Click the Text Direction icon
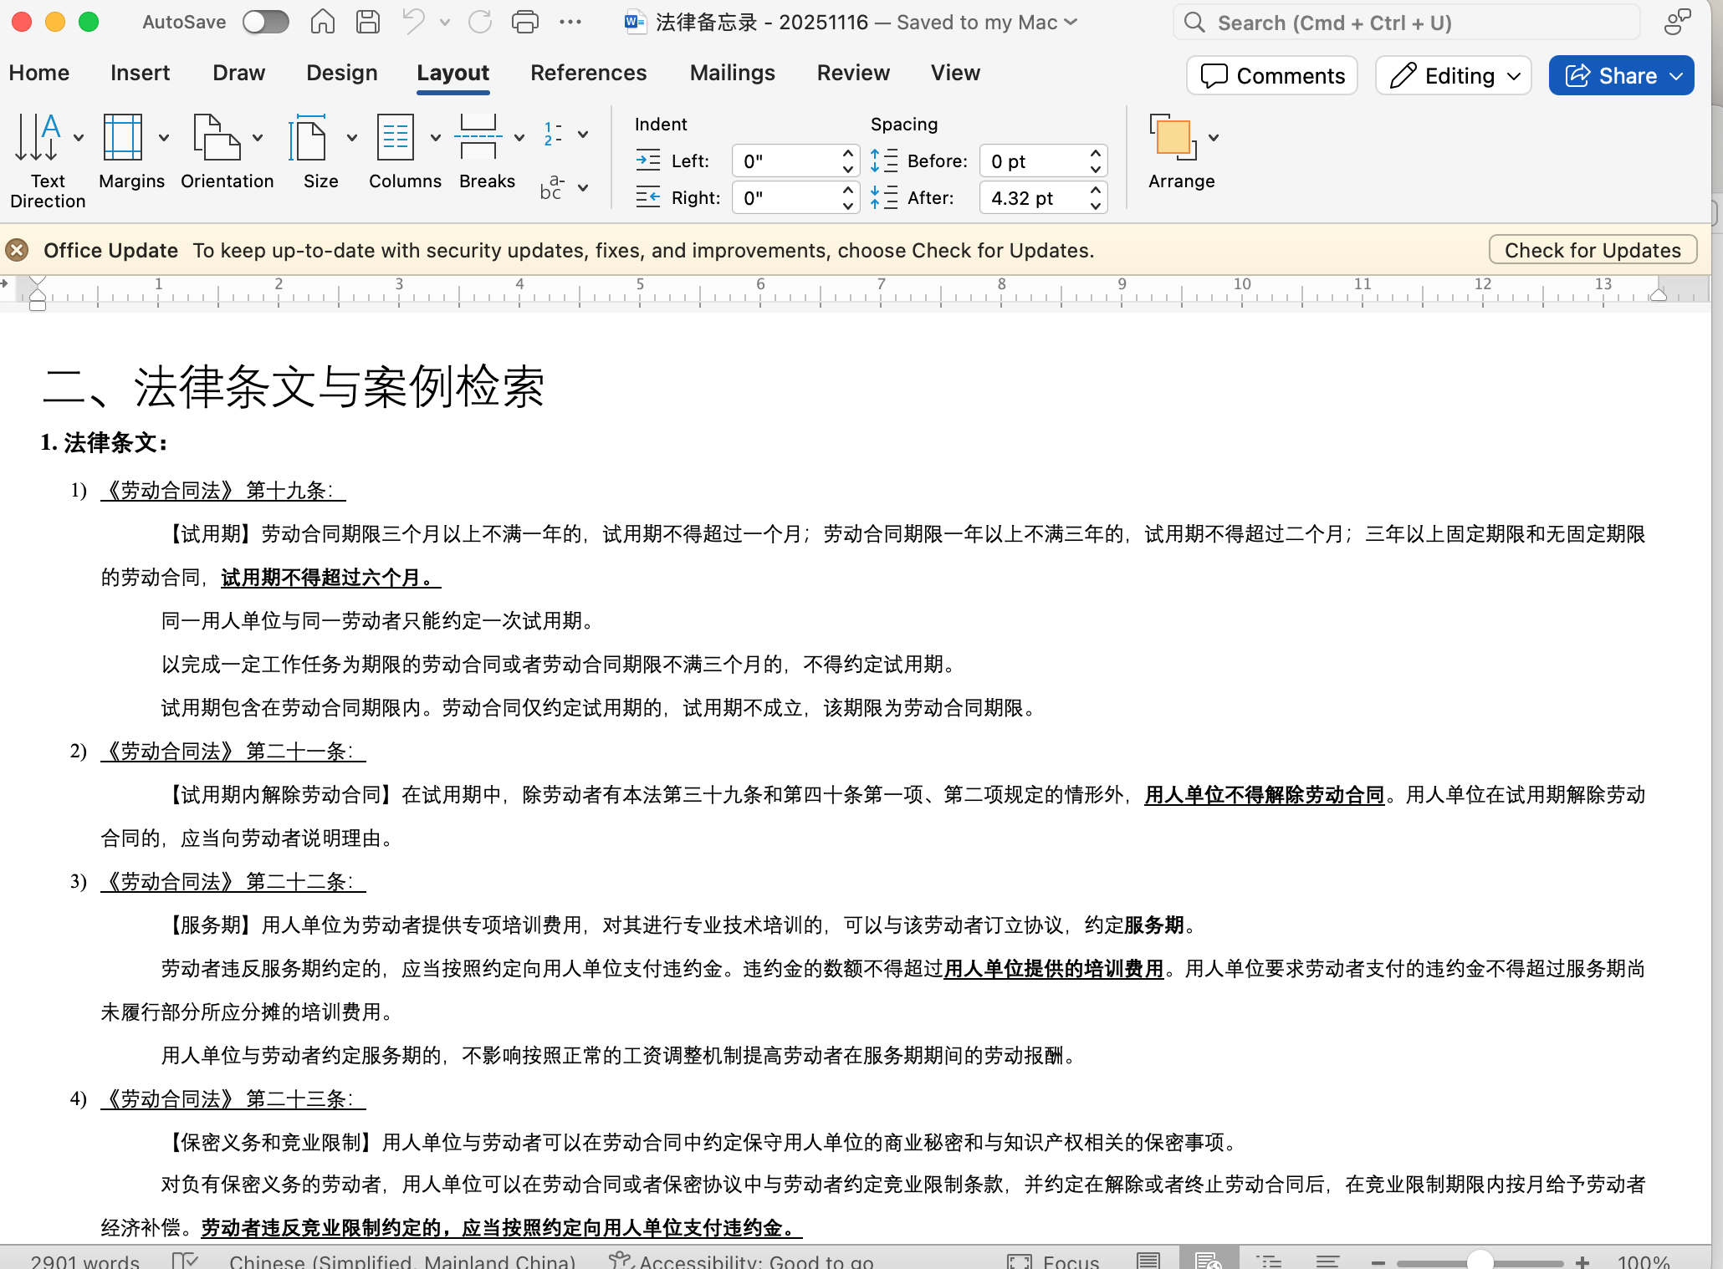1723x1269 pixels. [x=38, y=137]
